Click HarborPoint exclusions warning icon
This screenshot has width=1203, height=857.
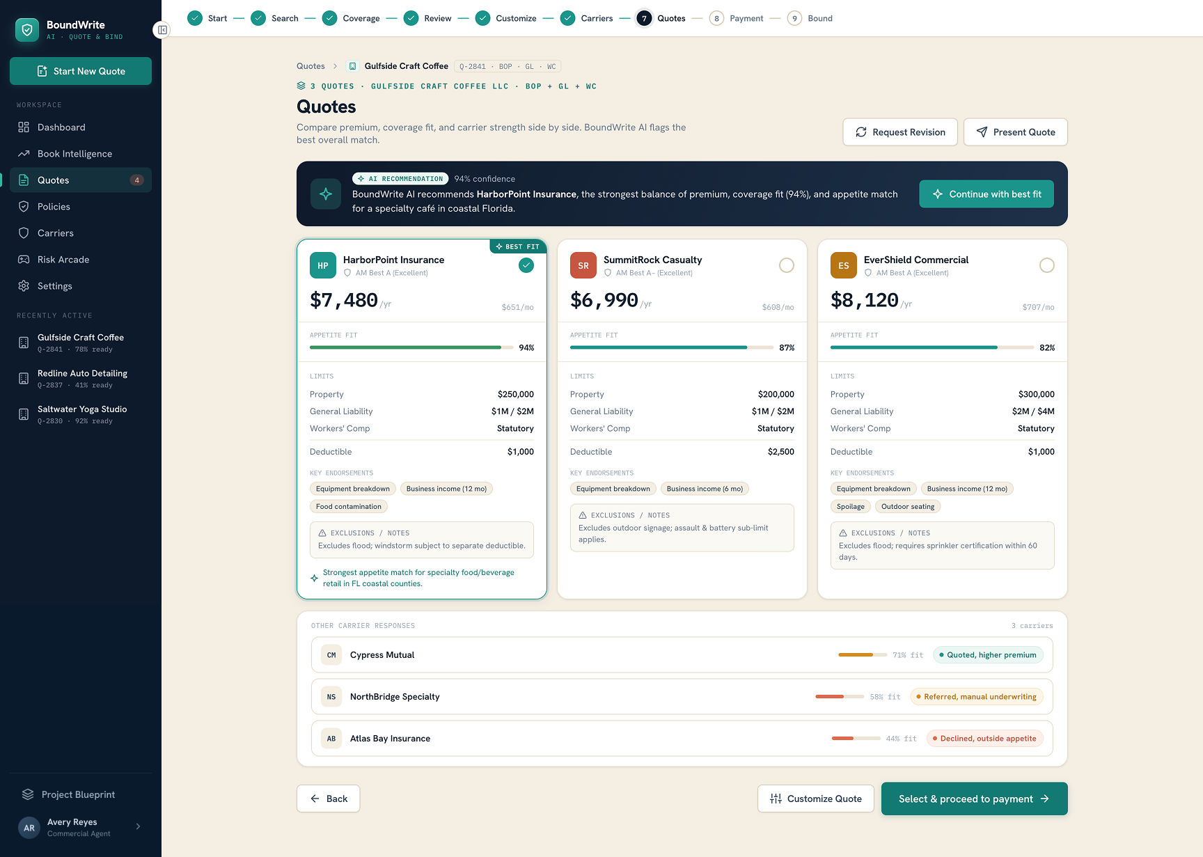tap(322, 533)
